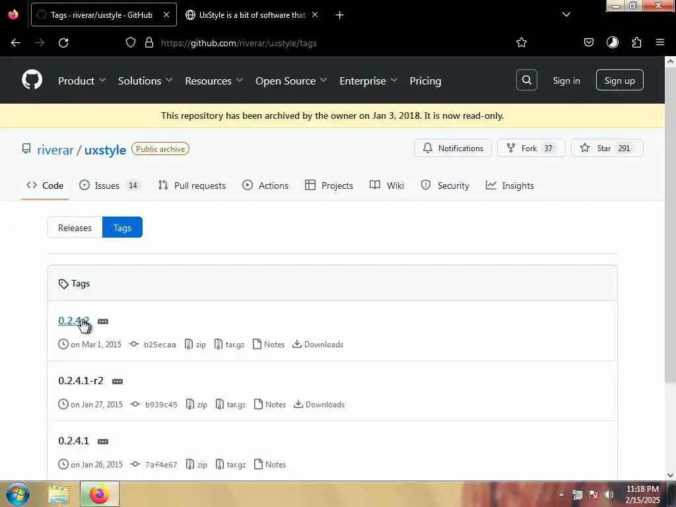Screen dimensions: 676x507
Task: Go to the Pricing page
Action: [x=425, y=81]
